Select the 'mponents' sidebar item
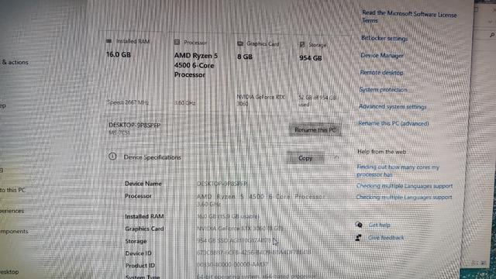 (x=14, y=232)
